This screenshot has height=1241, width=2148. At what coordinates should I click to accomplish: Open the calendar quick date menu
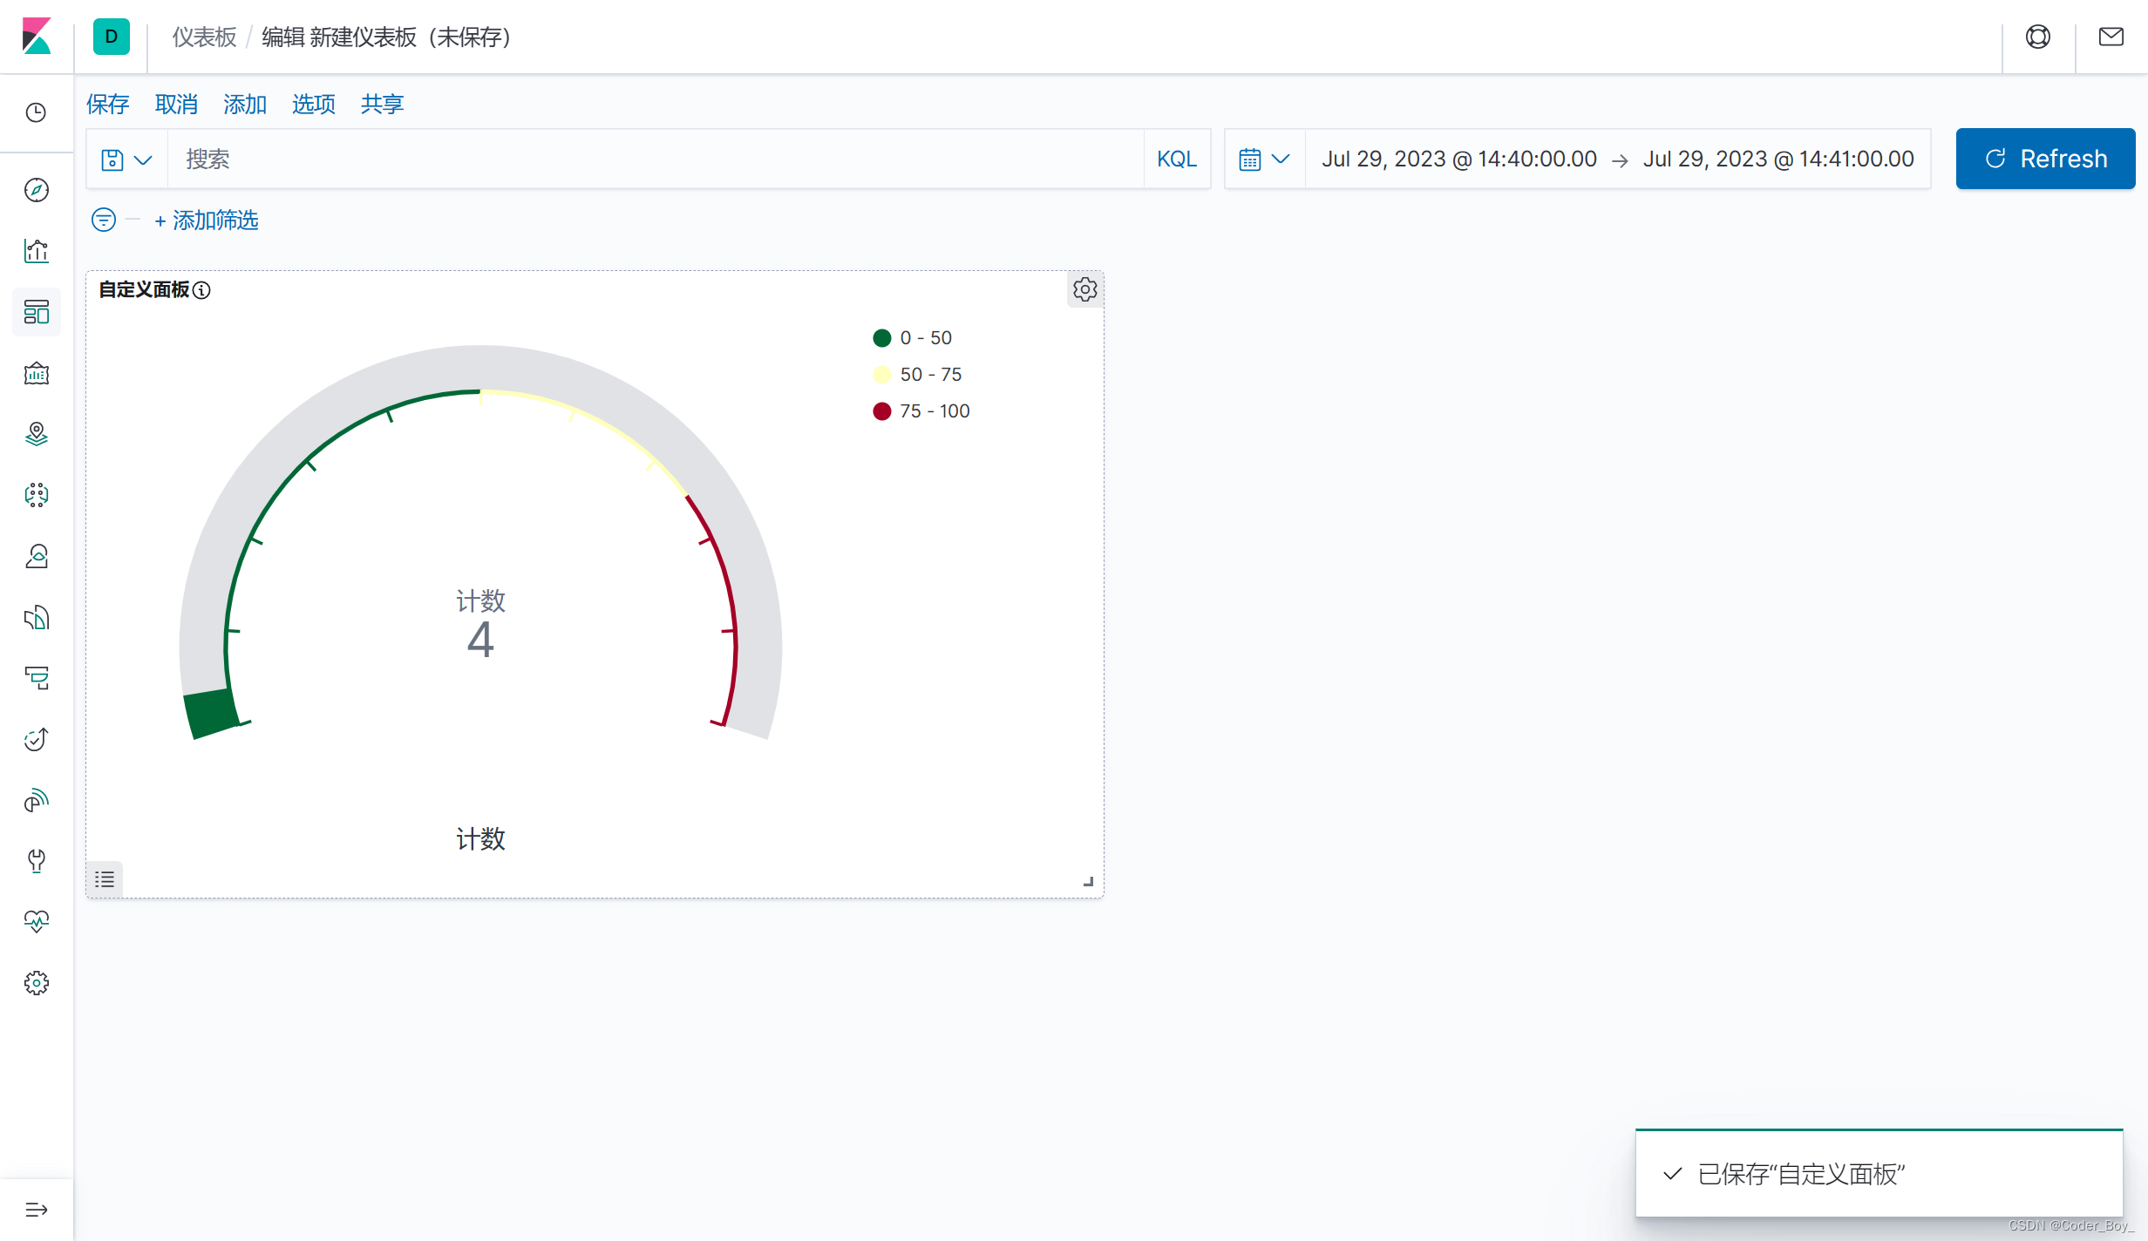pos(1263,159)
